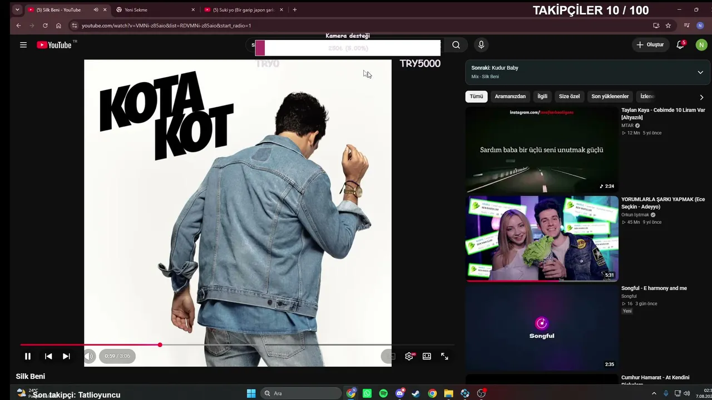The image size is (712, 400).
Task: Close the Suki yo tab
Action: 281,9
